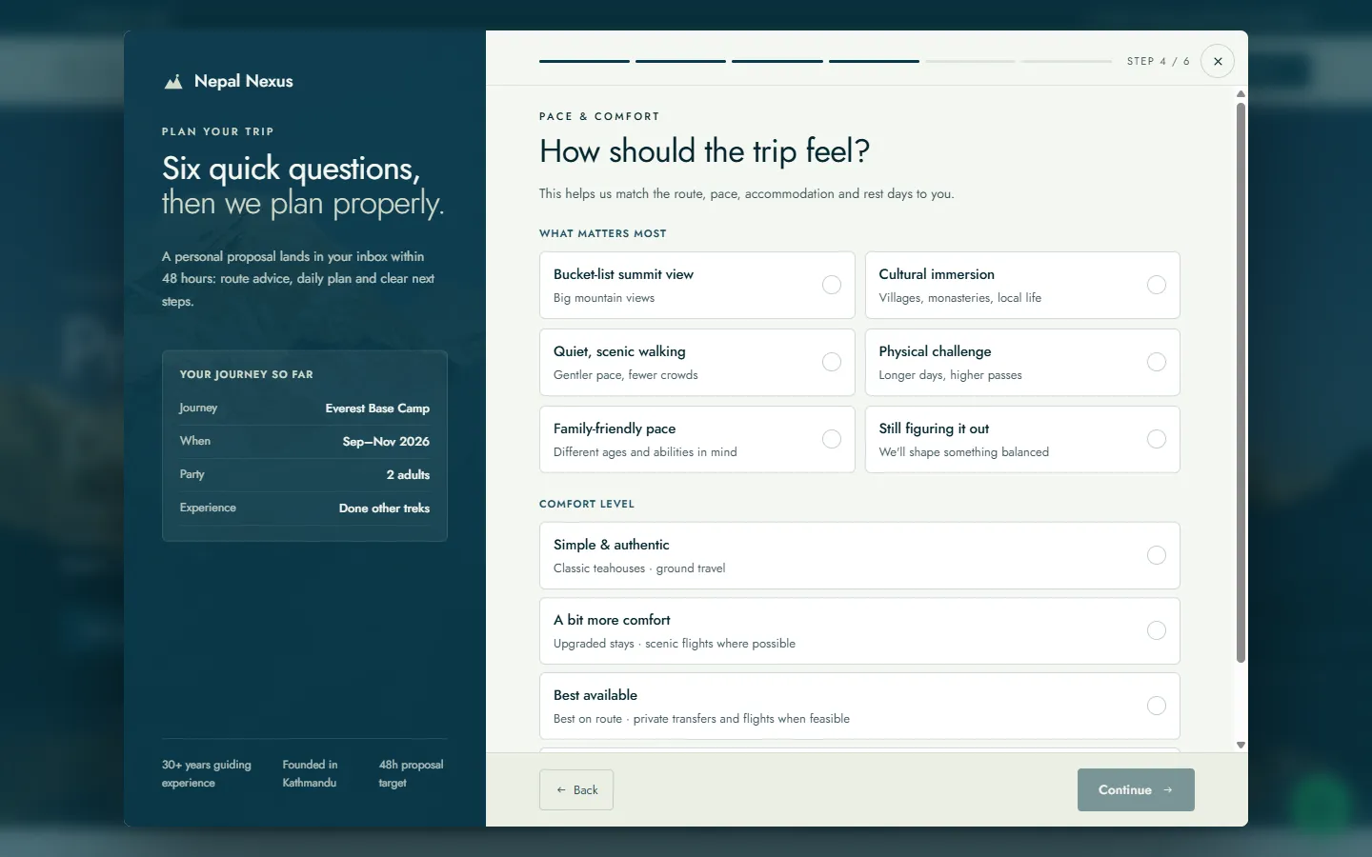Image resolution: width=1372 pixels, height=857 pixels.
Task: Click the WHAT MATTERS MOST section label
Action: pos(603,233)
